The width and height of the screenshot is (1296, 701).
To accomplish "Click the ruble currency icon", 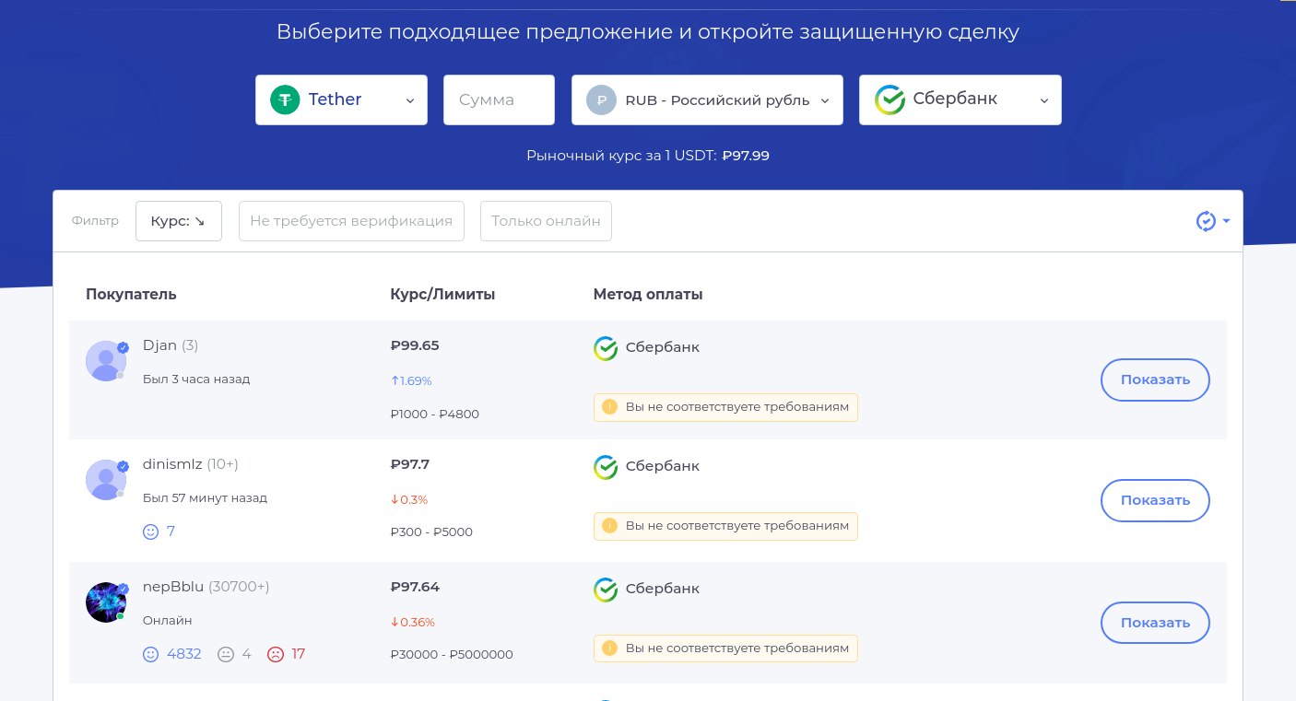I will coord(601,99).
